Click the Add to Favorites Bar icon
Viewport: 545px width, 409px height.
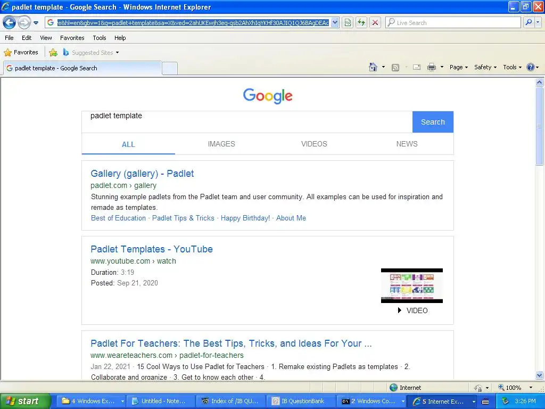(x=53, y=53)
